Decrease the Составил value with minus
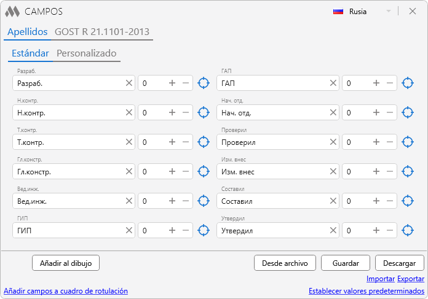The height and width of the screenshot is (299, 428). pos(389,201)
